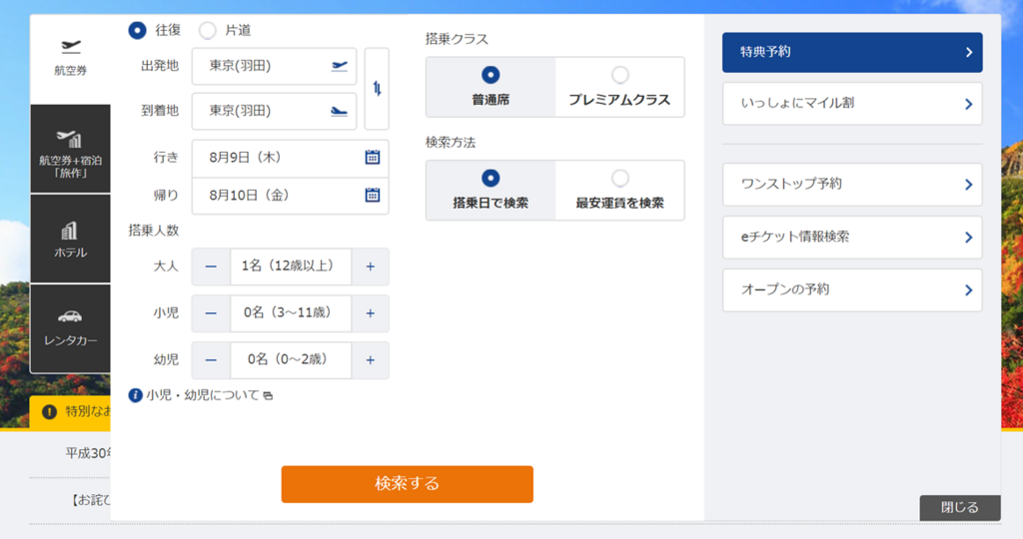Decrease 幼児 infant passenger count

(211, 360)
